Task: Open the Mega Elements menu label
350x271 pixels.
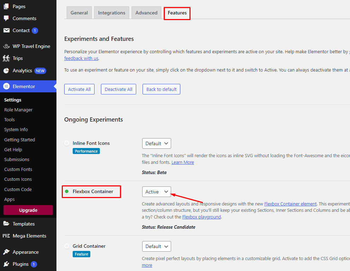Action: click(x=30, y=236)
